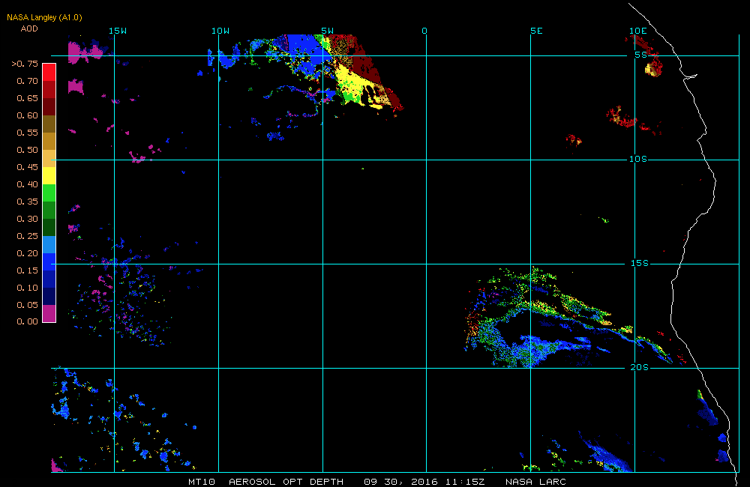The height and width of the screenshot is (487, 750).
Task: Click AEROSOL OPT DEPTH in the caption
Action: [x=286, y=482]
